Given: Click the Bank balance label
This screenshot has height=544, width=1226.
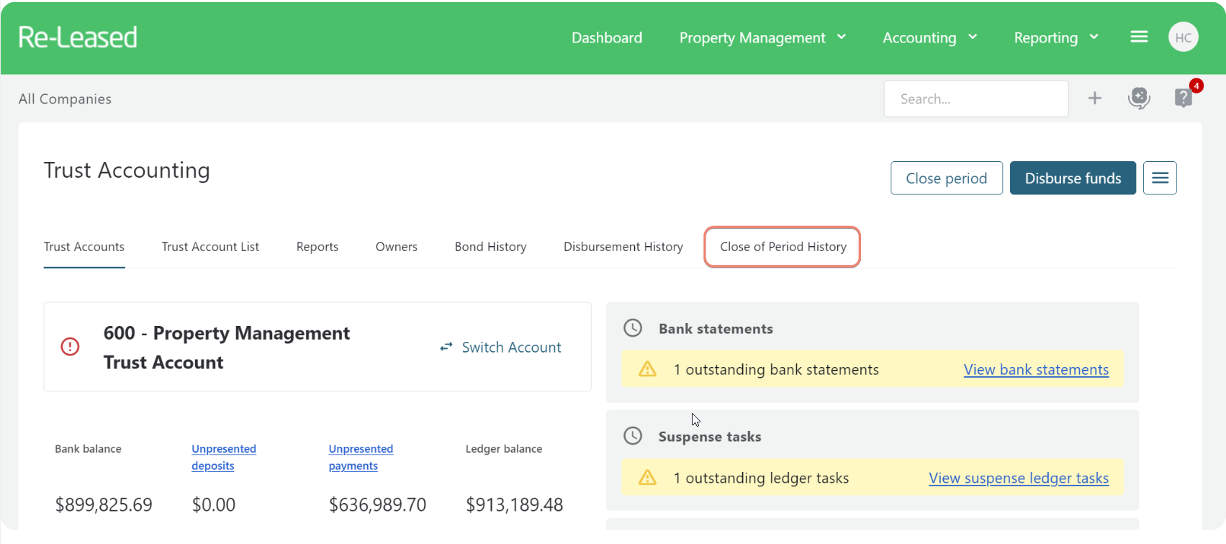Looking at the screenshot, I should 88,448.
